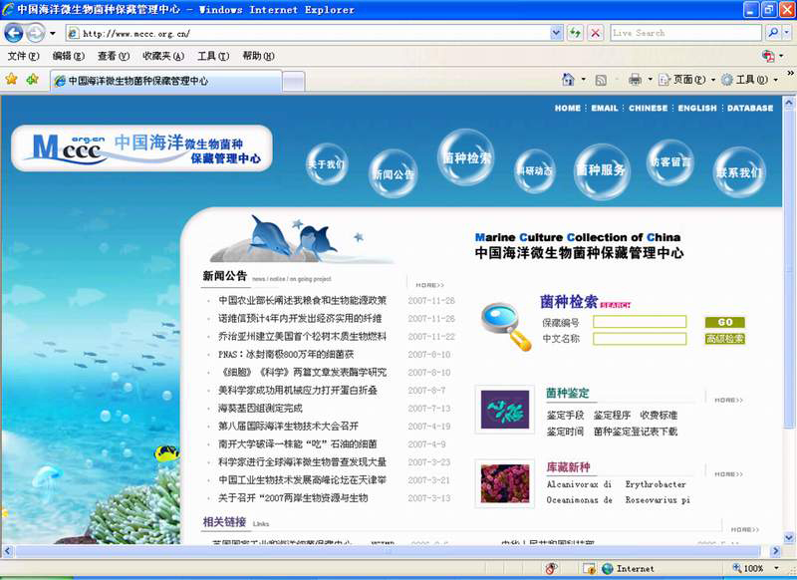Click the Home page icon

568,80
